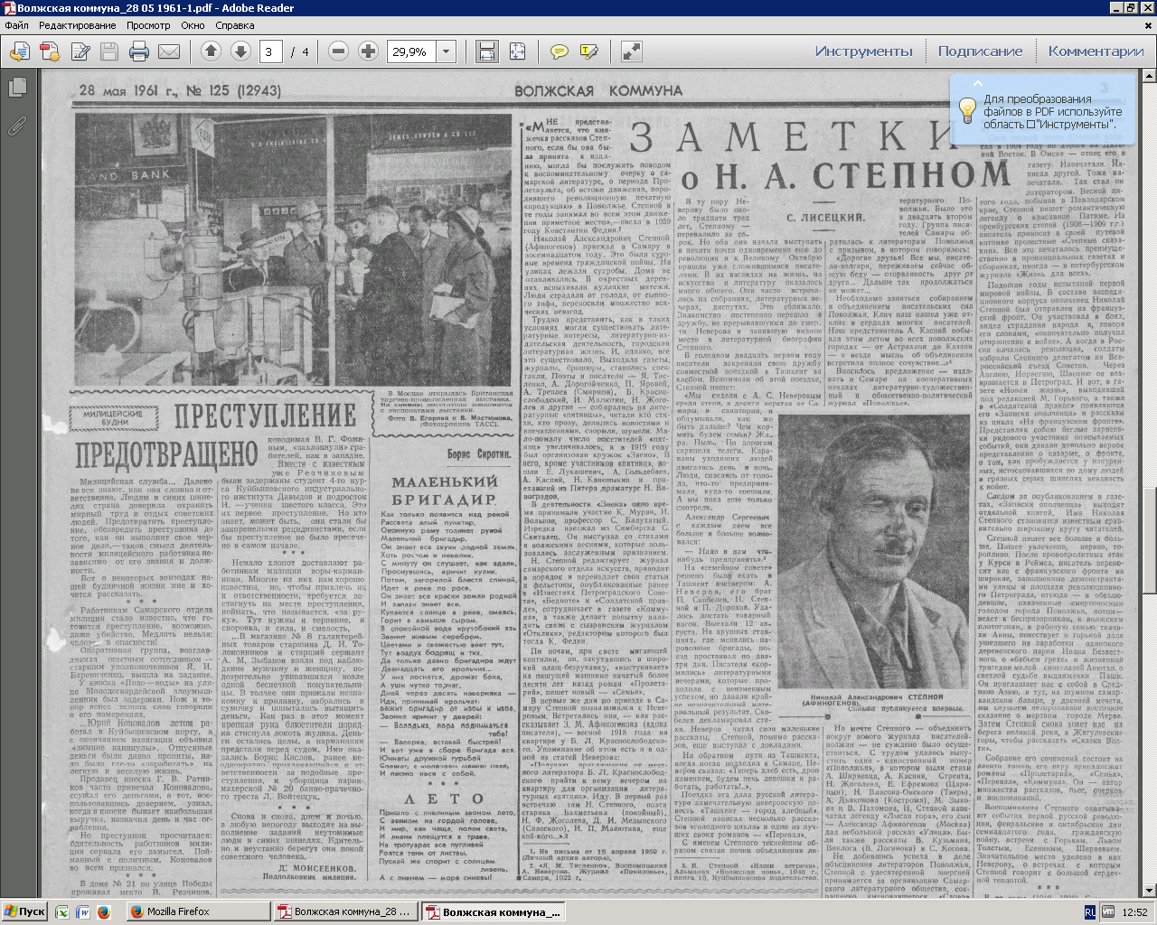1157x925 pixels.
Task: Zoom out with the minus button
Action: coord(338,51)
